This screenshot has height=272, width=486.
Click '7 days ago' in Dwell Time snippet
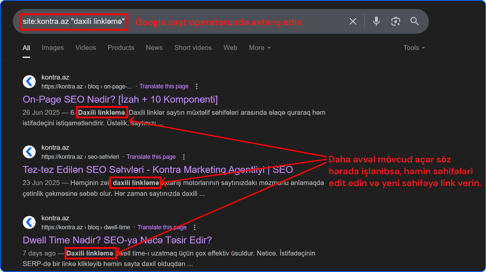pos(39,253)
